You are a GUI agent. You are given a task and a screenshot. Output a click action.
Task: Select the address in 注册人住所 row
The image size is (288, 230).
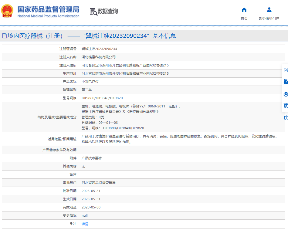pos(125,65)
